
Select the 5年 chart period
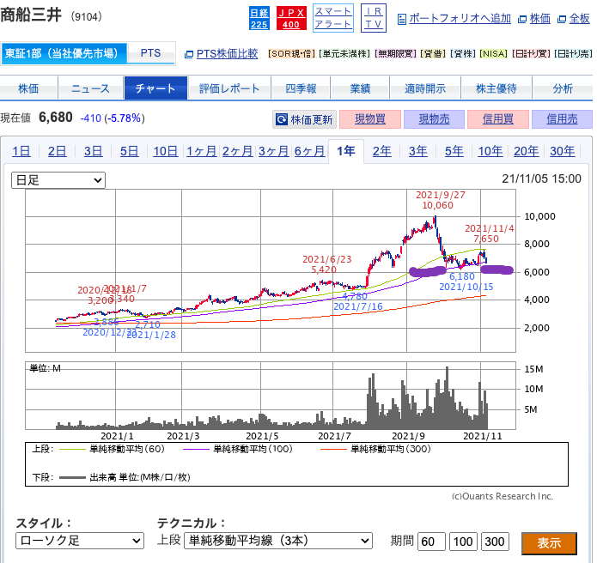click(x=454, y=151)
